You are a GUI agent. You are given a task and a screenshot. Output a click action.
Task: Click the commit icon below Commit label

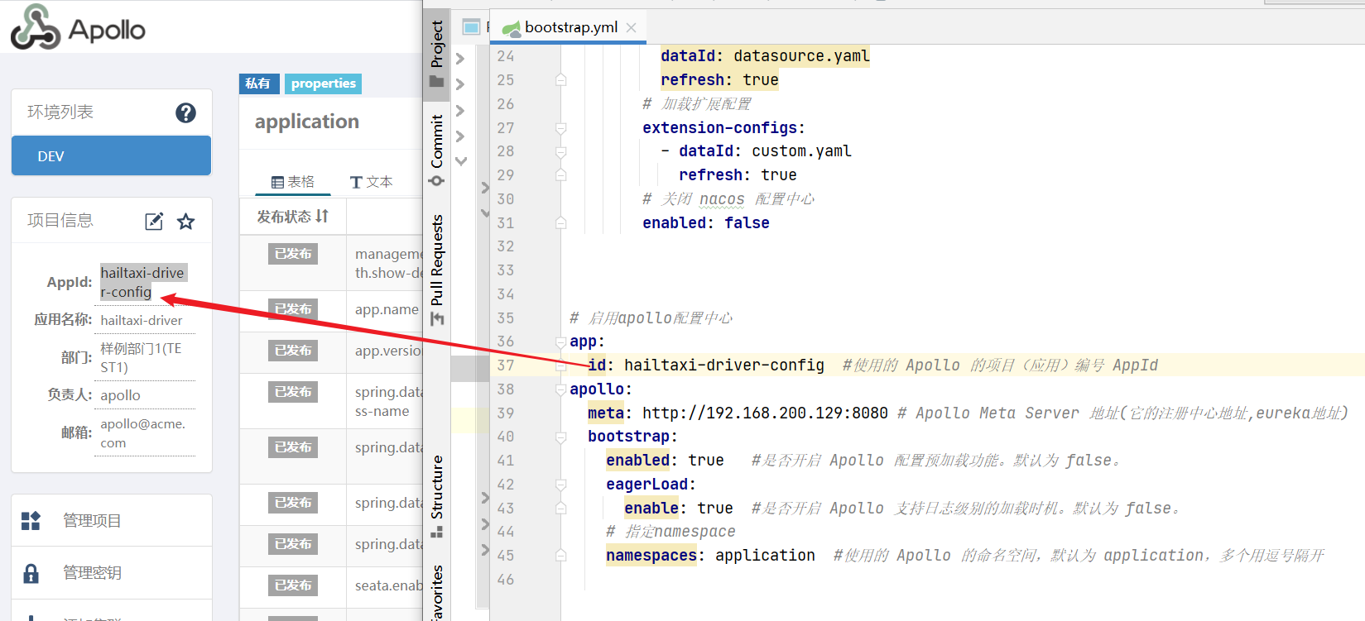[x=436, y=180]
